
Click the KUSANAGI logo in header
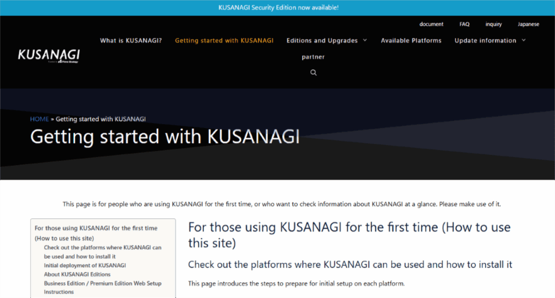49,56
